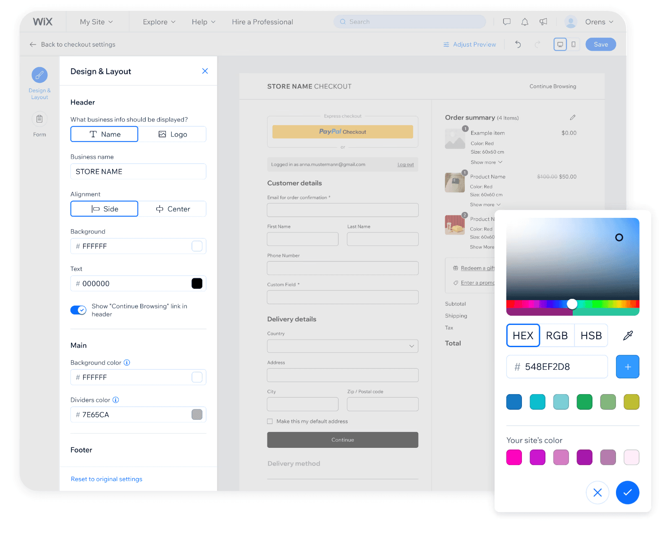Image resolution: width=671 pixels, height=536 pixels.
Task: Click the hex color value field
Action: tap(557, 367)
